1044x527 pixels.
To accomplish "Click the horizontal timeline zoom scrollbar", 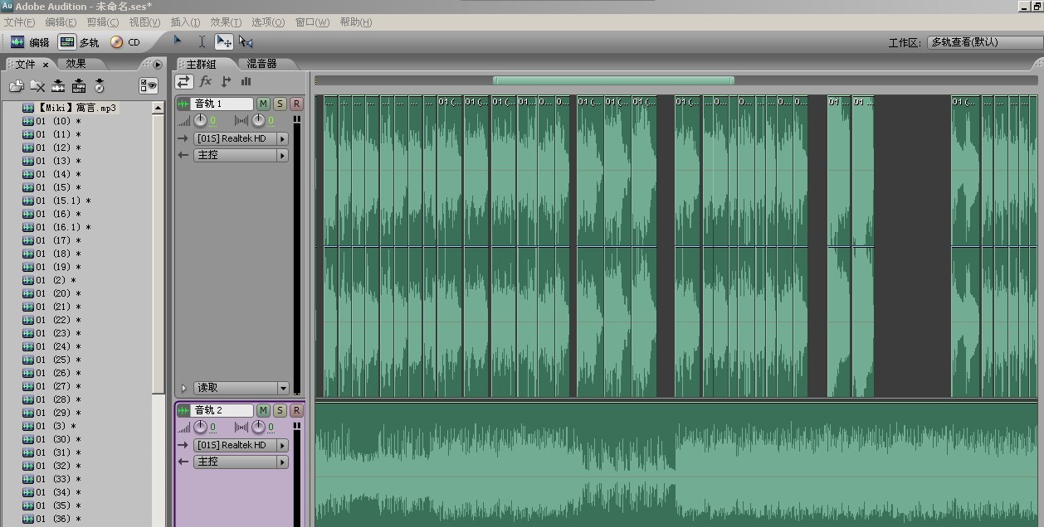I will click(613, 80).
